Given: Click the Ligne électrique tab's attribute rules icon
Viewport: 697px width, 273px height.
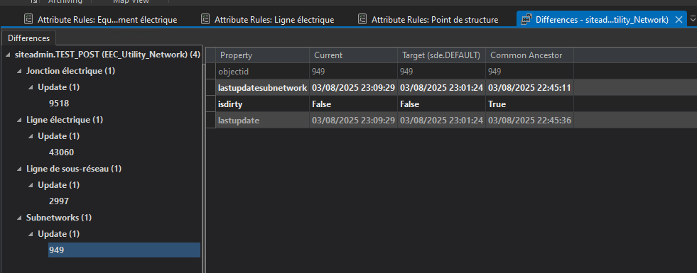Looking at the screenshot, I should click(x=205, y=20).
